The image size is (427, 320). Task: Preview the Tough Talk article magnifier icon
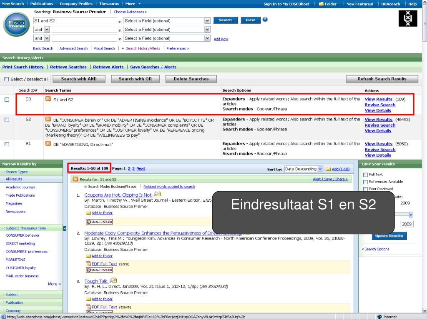click(113, 280)
